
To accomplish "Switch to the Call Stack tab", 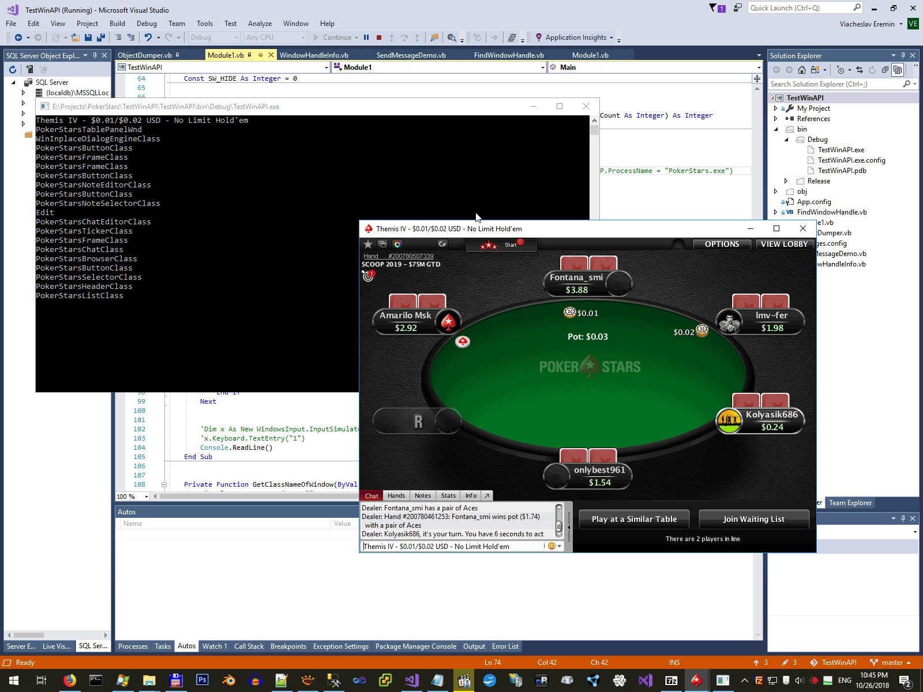I will [249, 646].
